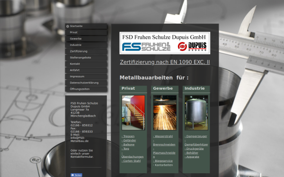Click the Kontaktformular text in the sidebar
Image resolution: width=284 pixels, height=177 pixels.
tap(82, 157)
